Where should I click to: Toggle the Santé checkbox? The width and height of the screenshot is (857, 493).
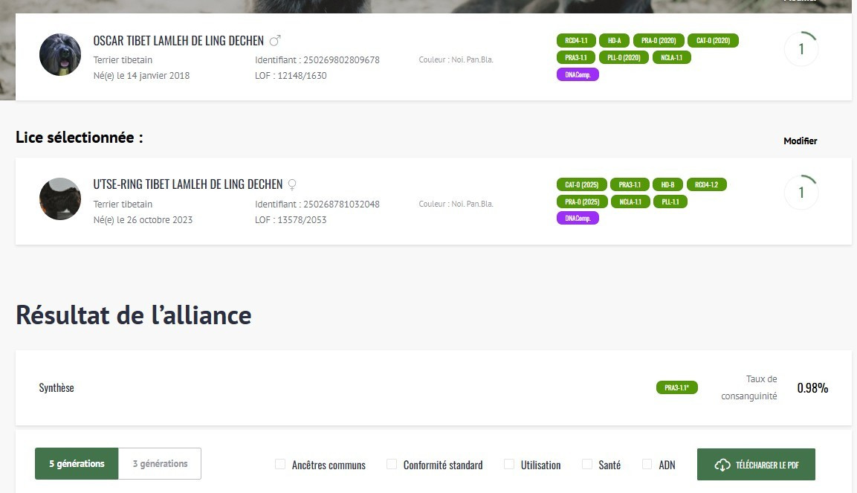pos(587,465)
